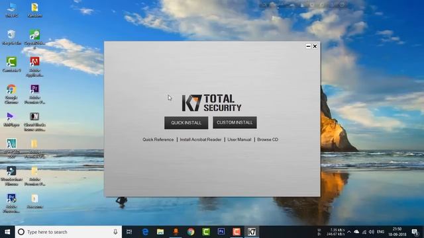Open the volume speaker tray icon
This screenshot has height=238, width=424.
click(372, 232)
